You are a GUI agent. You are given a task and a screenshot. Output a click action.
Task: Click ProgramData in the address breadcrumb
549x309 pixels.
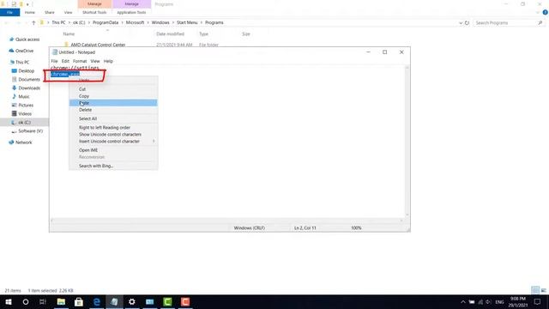pyautogui.click(x=106, y=22)
